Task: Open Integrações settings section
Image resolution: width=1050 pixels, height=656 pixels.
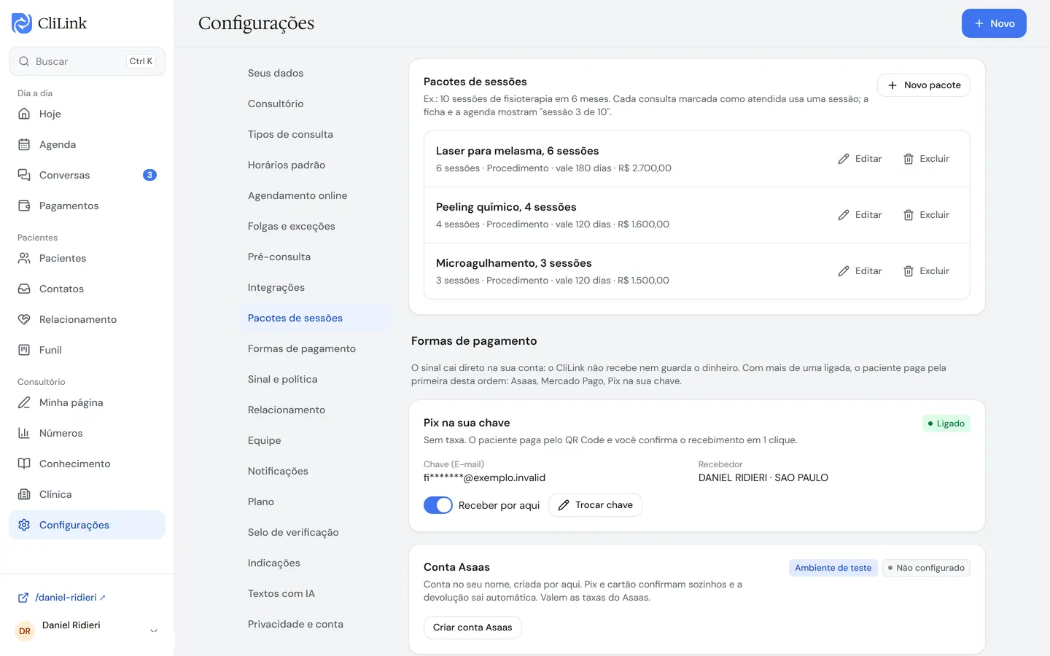Action: [x=315, y=287]
